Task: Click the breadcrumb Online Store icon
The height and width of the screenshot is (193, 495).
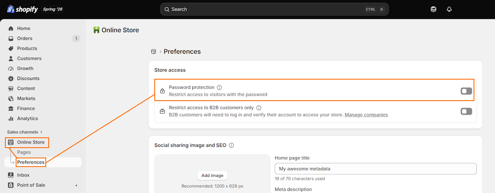Action: pyautogui.click(x=153, y=52)
